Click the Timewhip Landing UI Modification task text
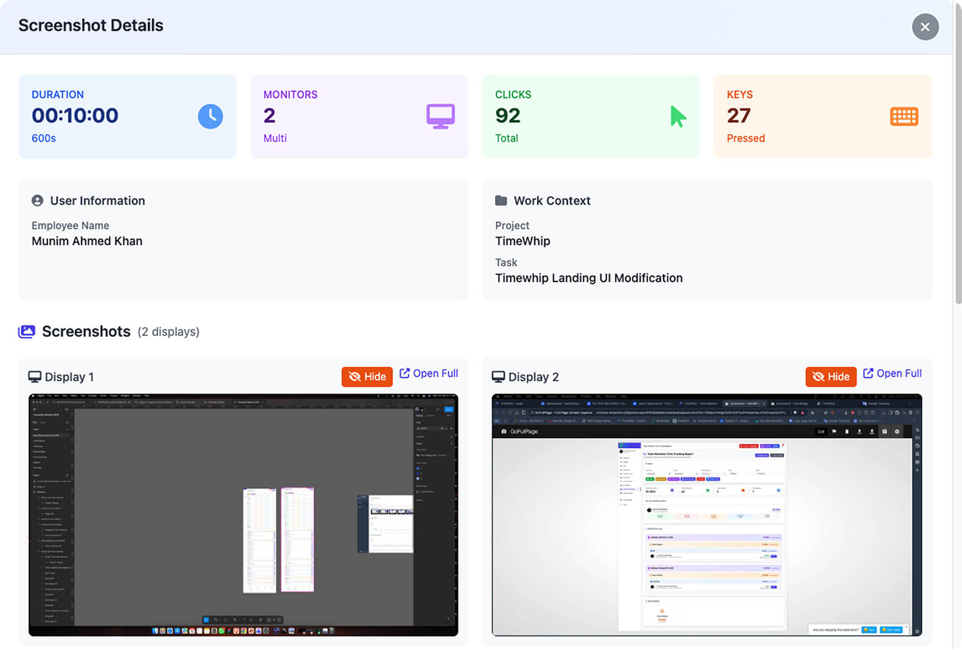The height and width of the screenshot is (650, 962). tap(589, 278)
